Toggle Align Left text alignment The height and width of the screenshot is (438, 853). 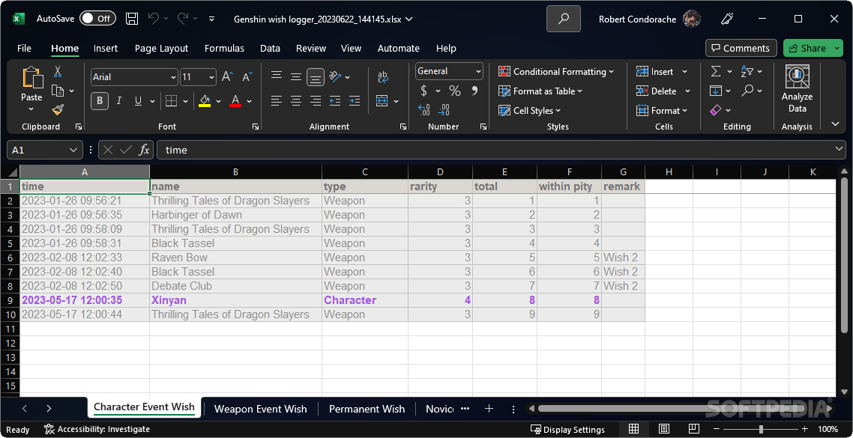[277, 100]
